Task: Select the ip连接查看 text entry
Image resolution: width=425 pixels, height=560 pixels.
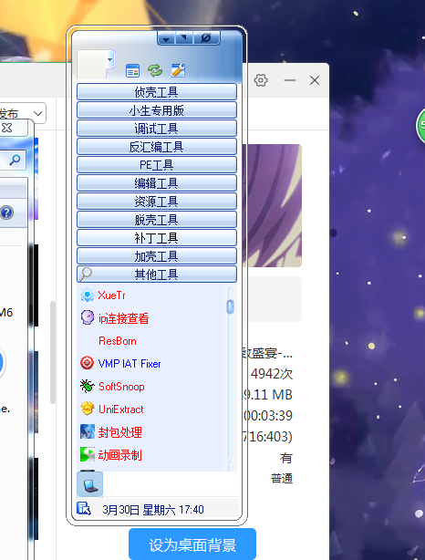Action: pyautogui.click(x=123, y=318)
